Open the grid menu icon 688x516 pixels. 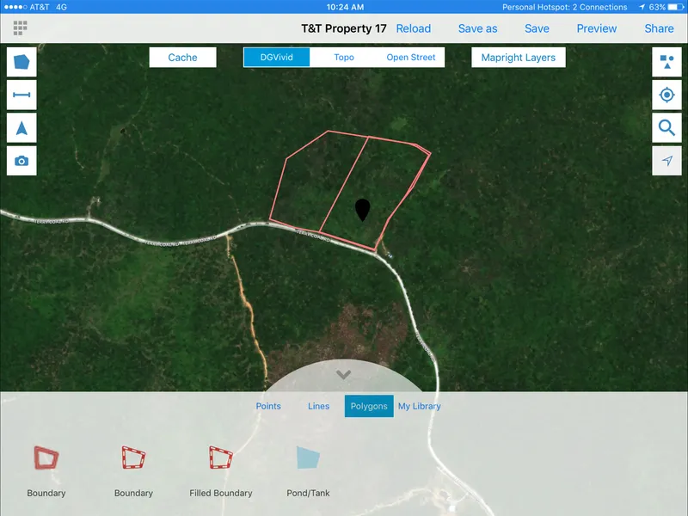(x=20, y=28)
